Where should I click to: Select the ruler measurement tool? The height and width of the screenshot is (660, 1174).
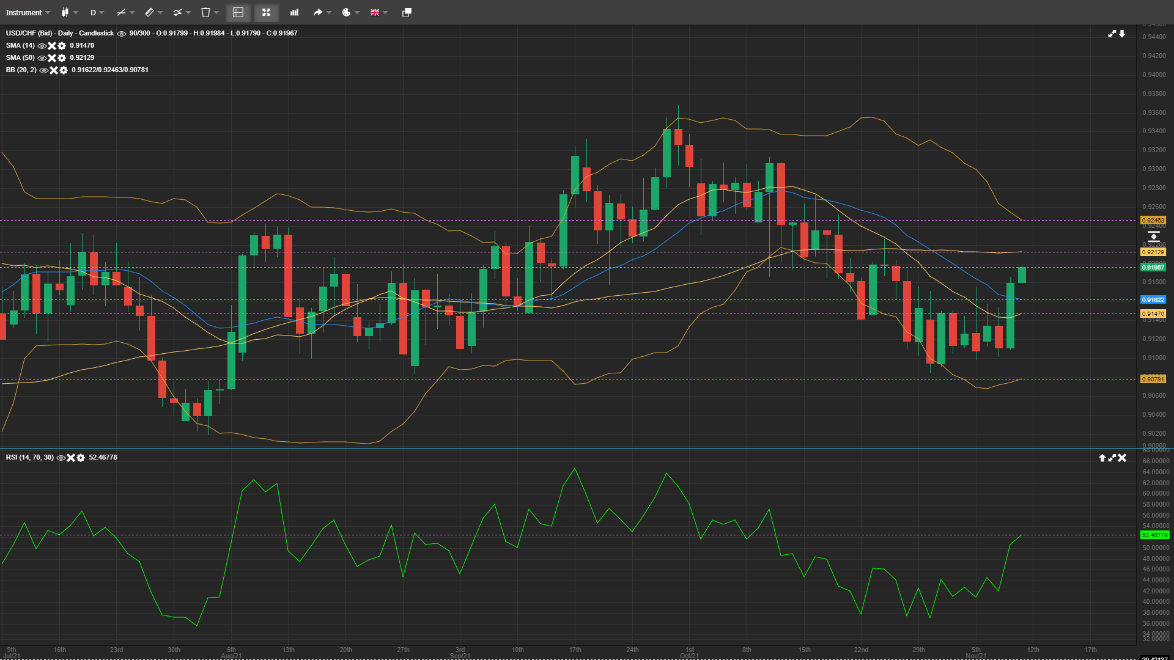(149, 12)
